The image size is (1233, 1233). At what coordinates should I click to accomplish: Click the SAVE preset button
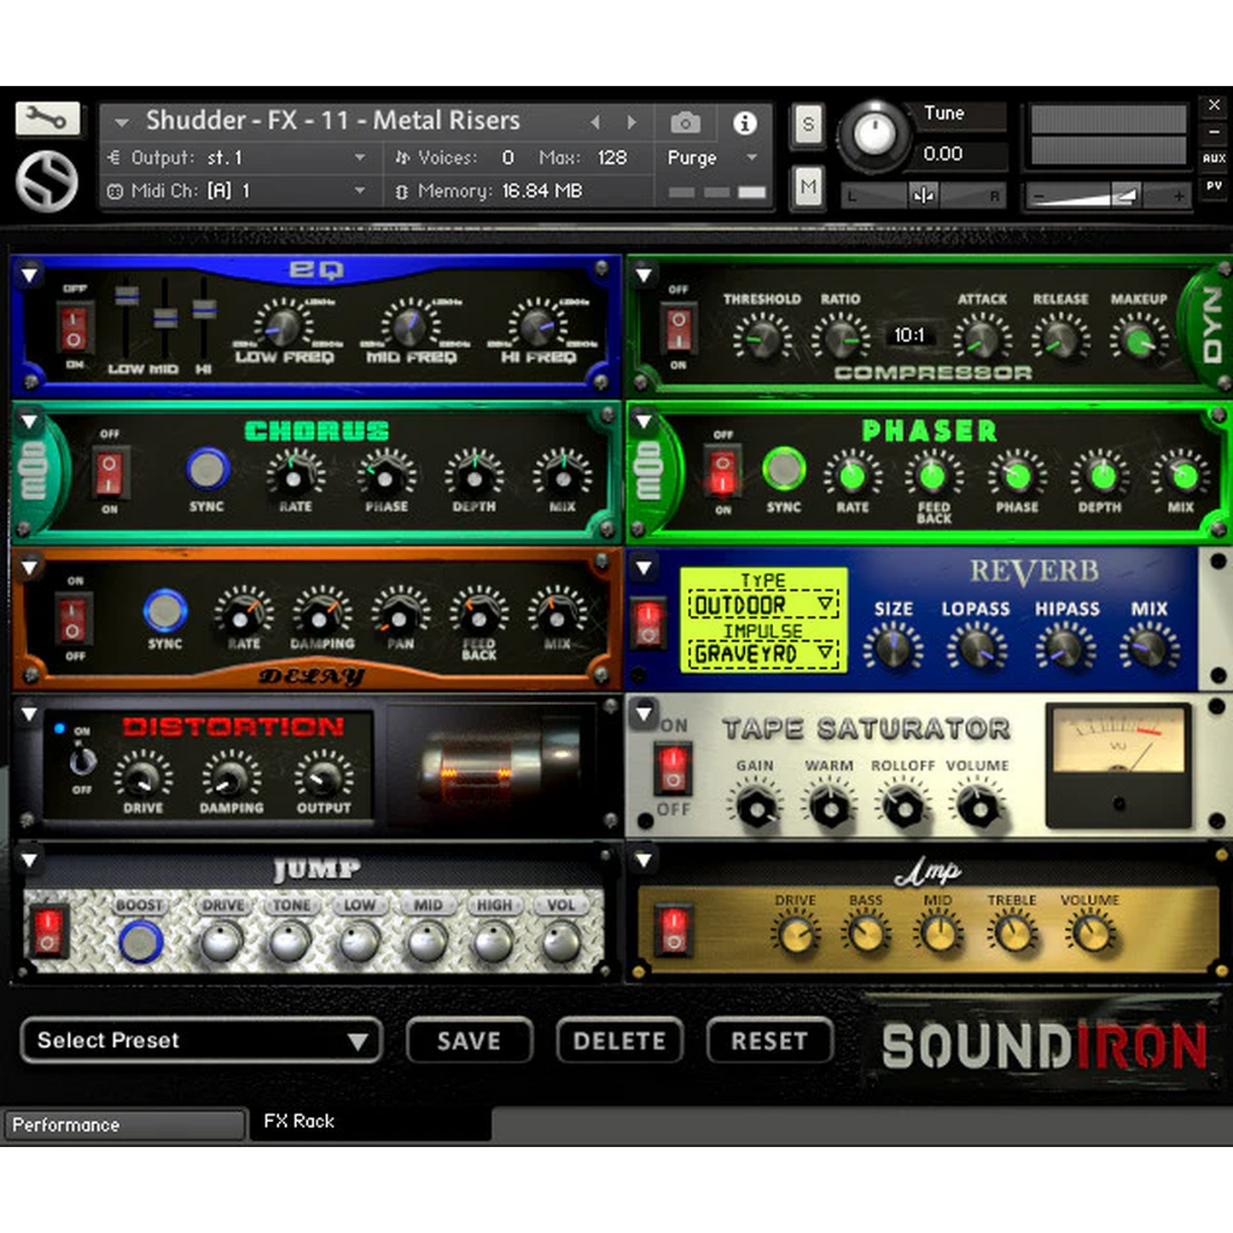(469, 1040)
